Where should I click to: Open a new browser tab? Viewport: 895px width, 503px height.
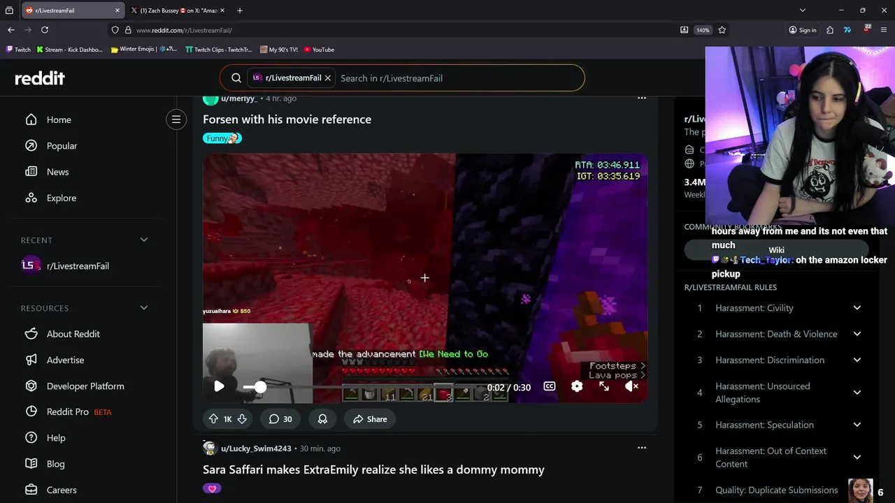[x=240, y=10]
